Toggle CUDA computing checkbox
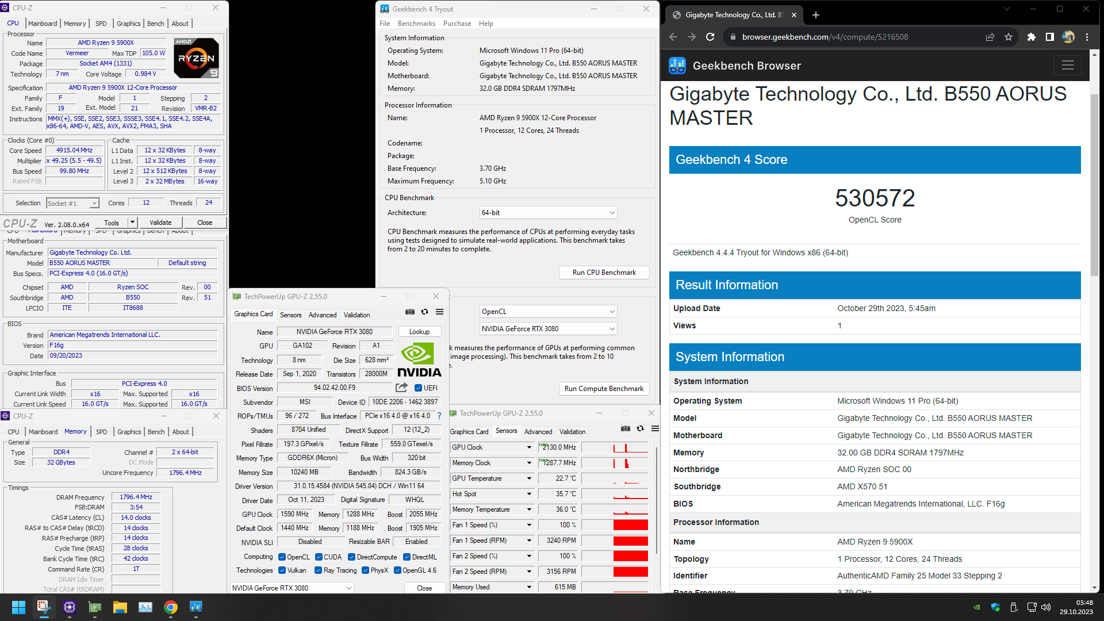Screen dimensions: 1104x621 pos(319,557)
